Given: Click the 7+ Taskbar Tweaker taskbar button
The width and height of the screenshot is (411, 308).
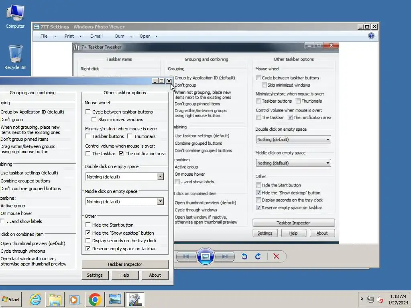Looking at the screenshot, I should pyautogui.click(x=135, y=299).
